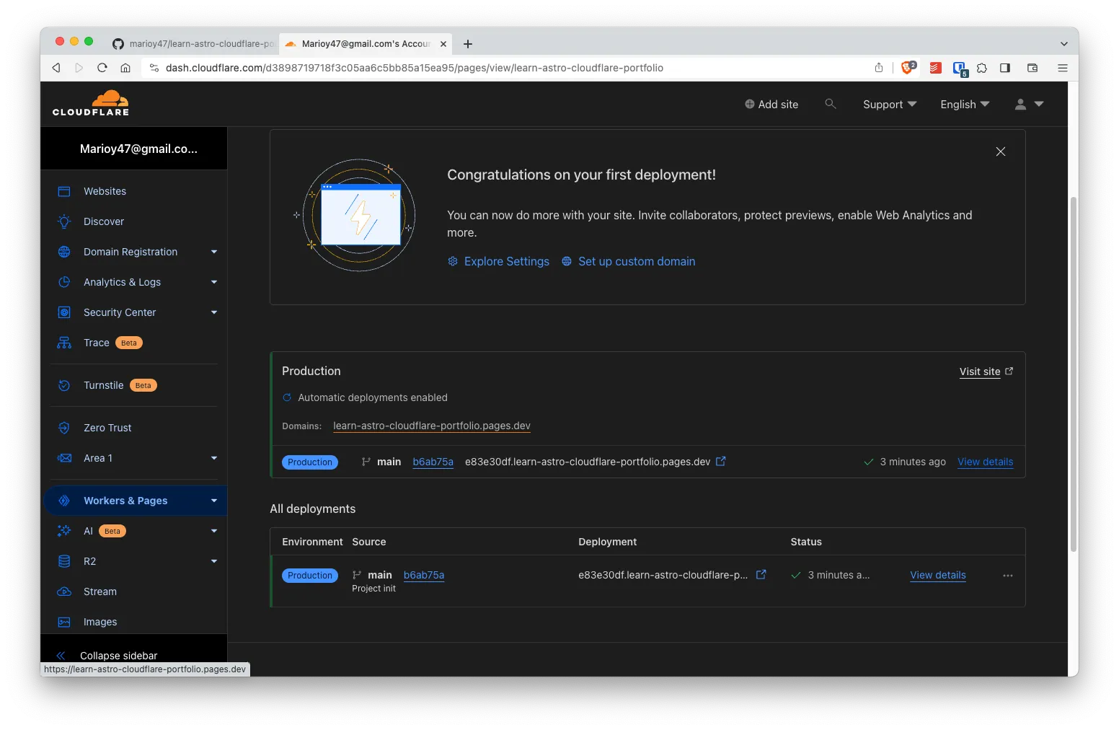This screenshot has height=730, width=1119.
Task: Click Explore Settings link
Action: point(499,261)
